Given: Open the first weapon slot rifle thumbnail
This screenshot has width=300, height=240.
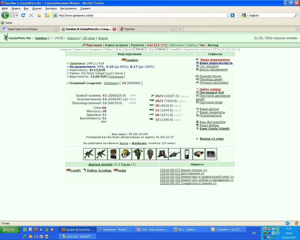Looking at the screenshot, I should [89, 154].
